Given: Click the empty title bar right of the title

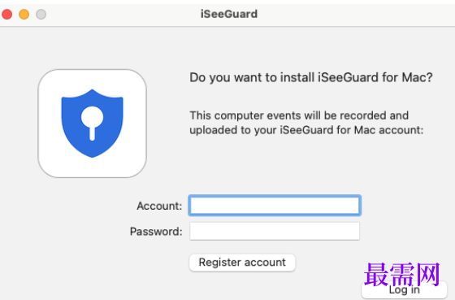Looking at the screenshot, I should (354, 14).
